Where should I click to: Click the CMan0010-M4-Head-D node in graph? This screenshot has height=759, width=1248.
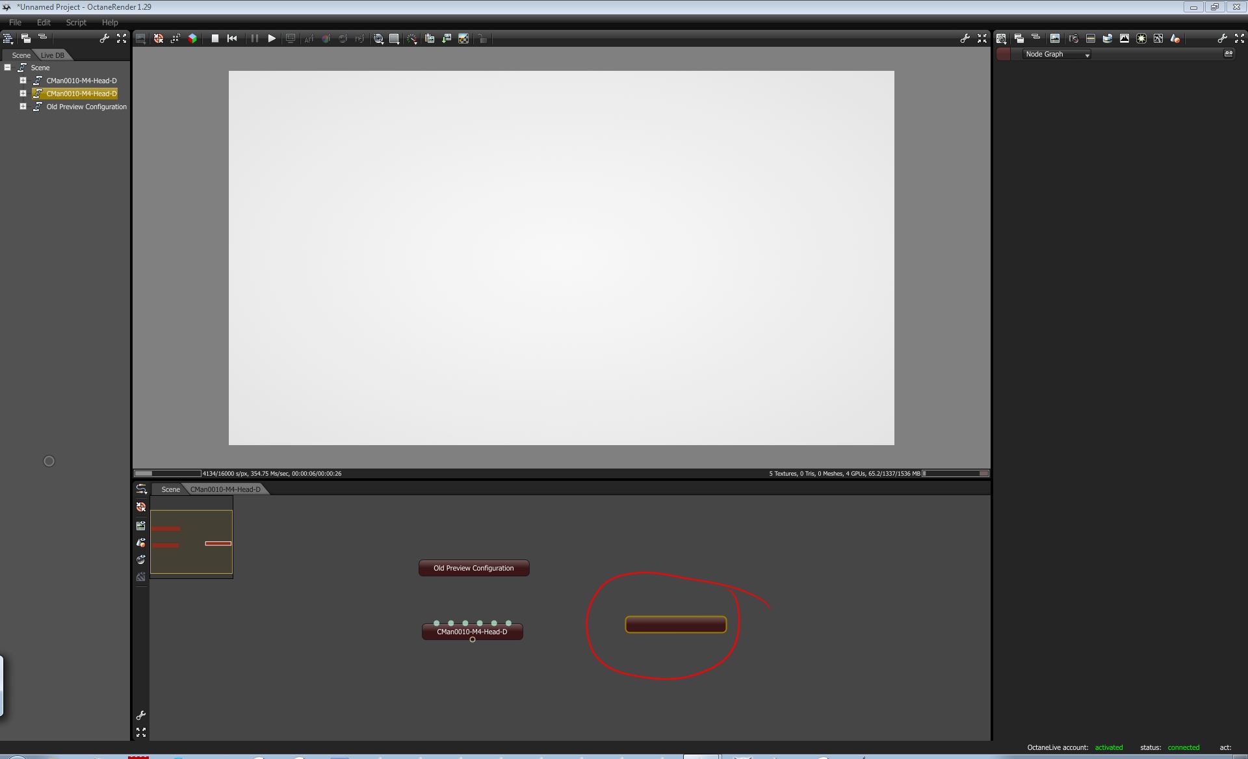[x=472, y=632]
